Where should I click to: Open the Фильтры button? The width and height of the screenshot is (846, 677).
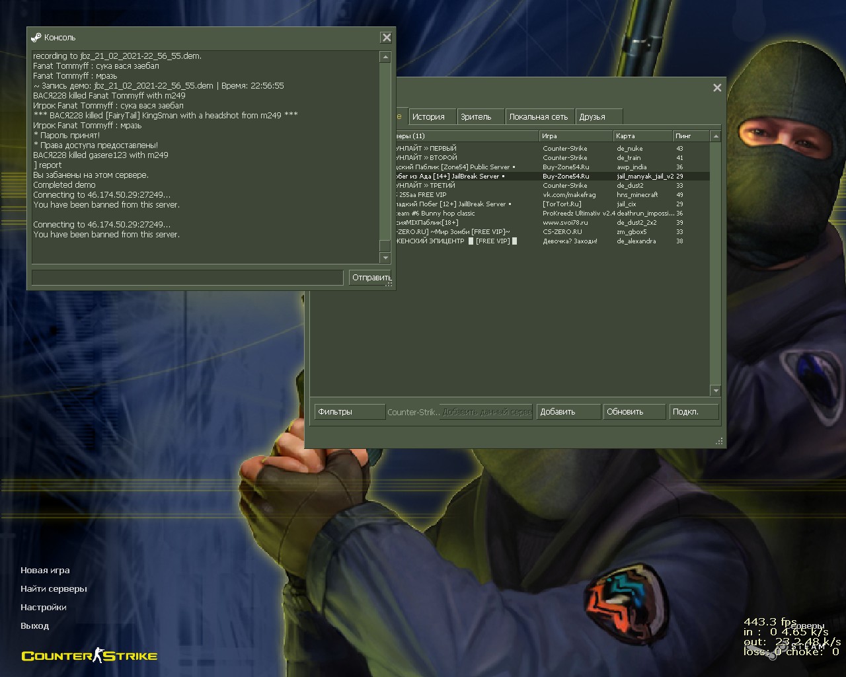tap(350, 412)
